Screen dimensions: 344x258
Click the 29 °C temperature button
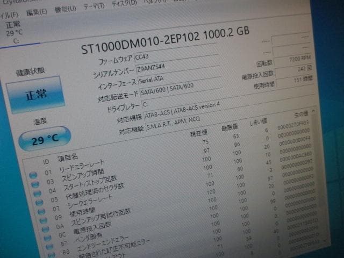tap(45, 139)
